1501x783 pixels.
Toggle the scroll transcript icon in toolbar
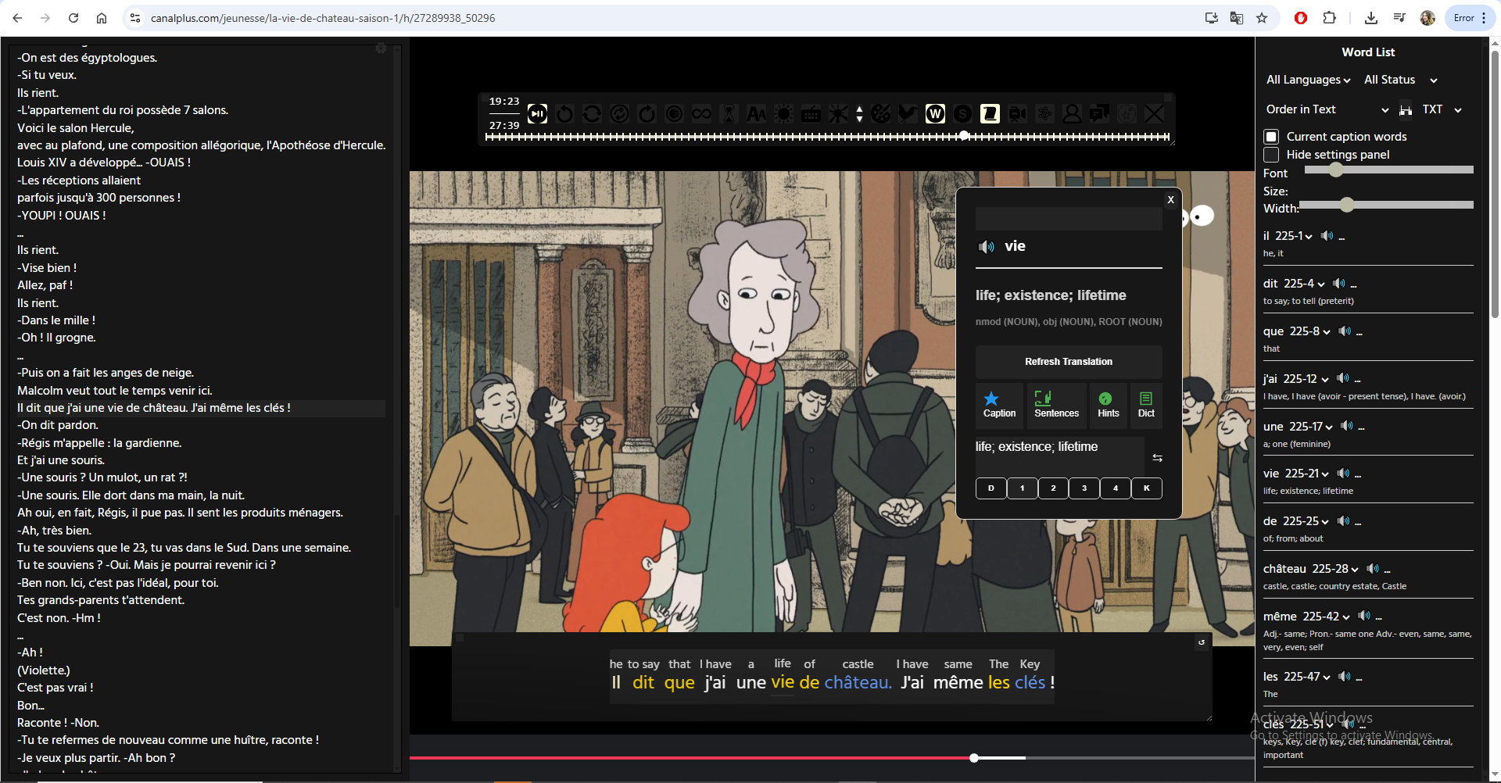990,114
